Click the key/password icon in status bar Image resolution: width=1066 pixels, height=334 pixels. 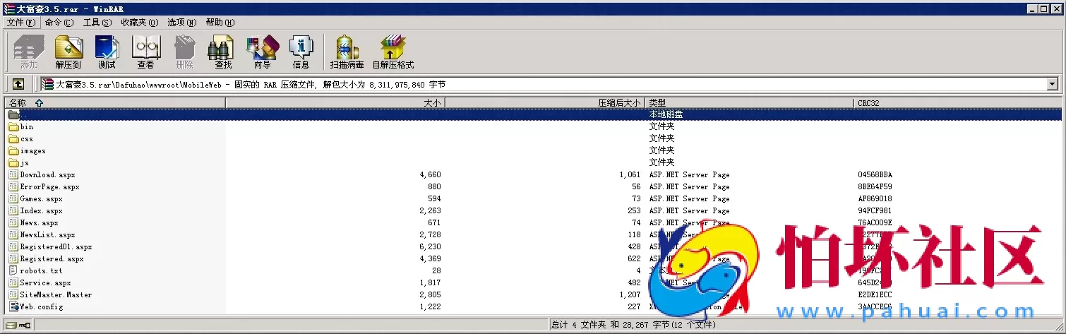pos(25,325)
